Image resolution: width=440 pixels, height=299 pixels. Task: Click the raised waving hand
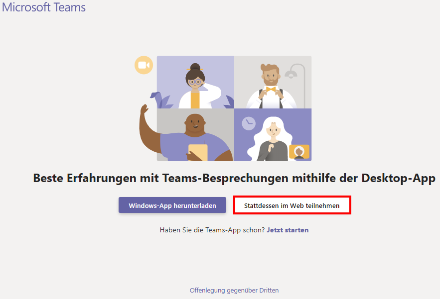(144, 110)
